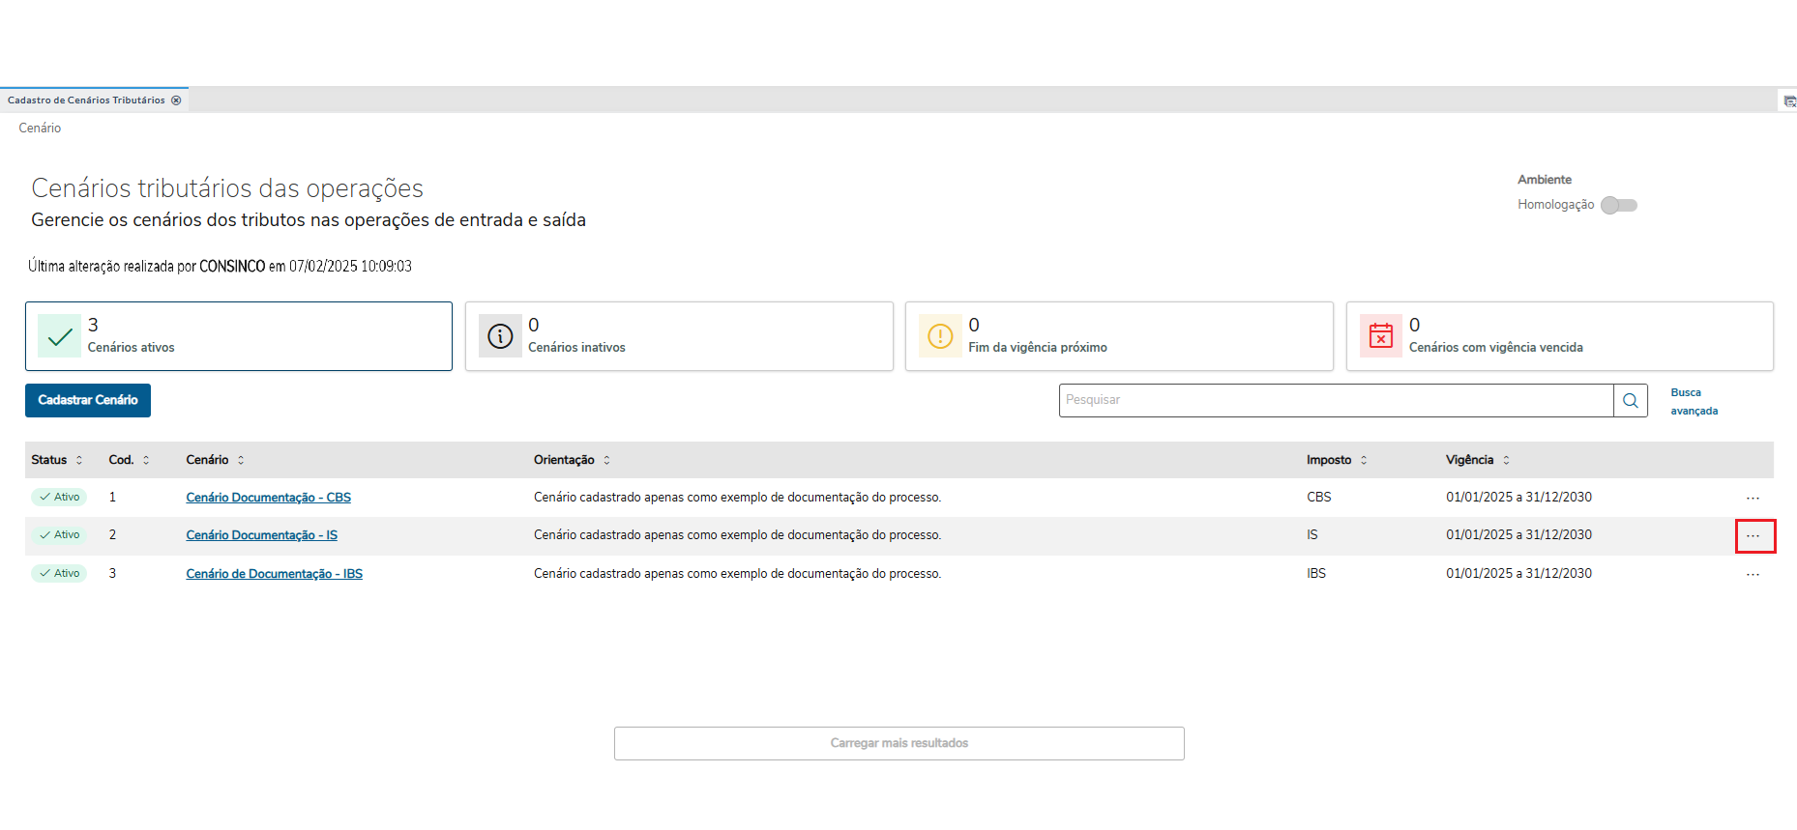Toggle the Homologação environment switch
This screenshot has width=1797, height=830.
[x=1618, y=205]
